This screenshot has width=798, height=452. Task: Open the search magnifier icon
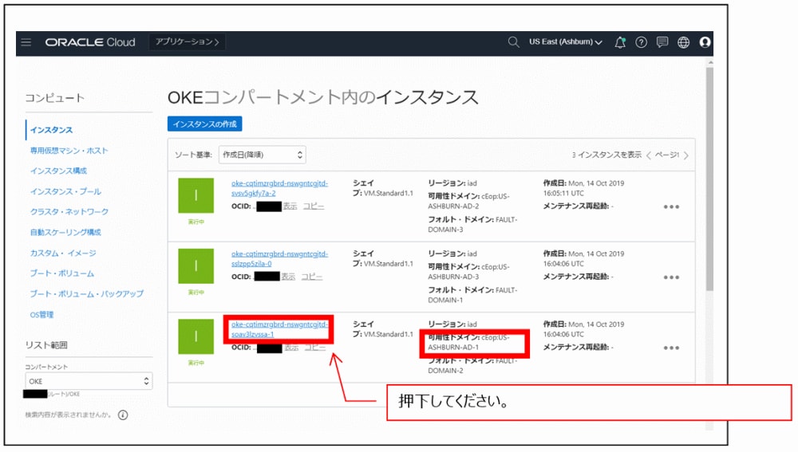(x=513, y=42)
